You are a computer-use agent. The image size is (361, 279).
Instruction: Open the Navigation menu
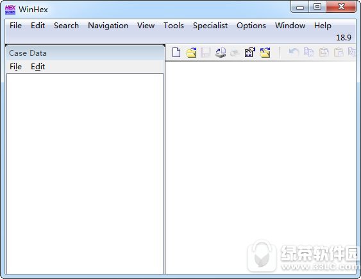click(x=108, y=26)
